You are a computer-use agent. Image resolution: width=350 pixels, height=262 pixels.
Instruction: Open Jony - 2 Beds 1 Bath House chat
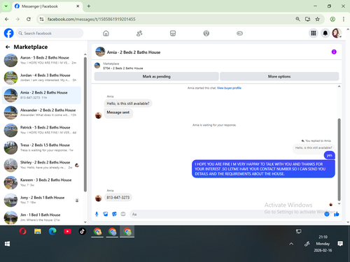pyautogui.click(x=41, y=200)
